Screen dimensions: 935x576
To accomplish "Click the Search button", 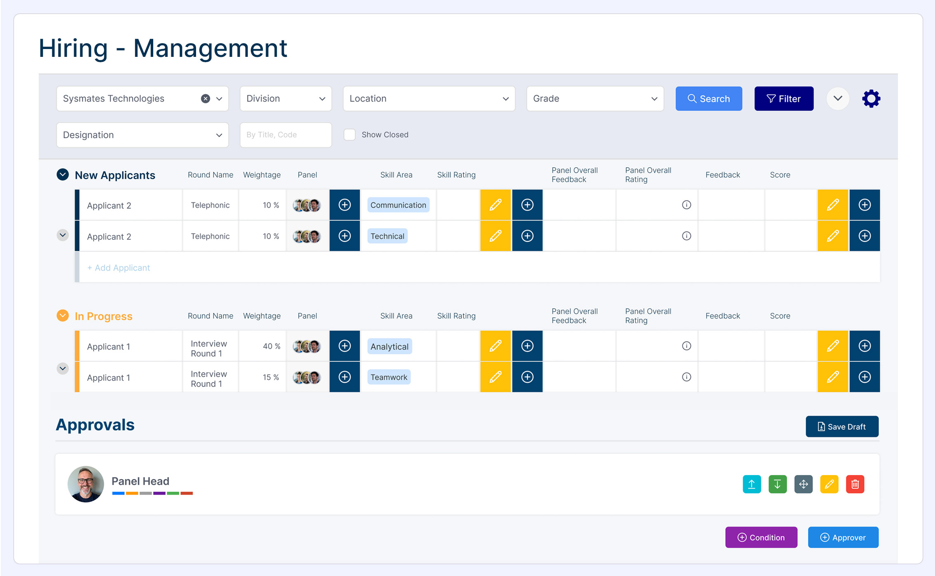I will click(708, 98).
